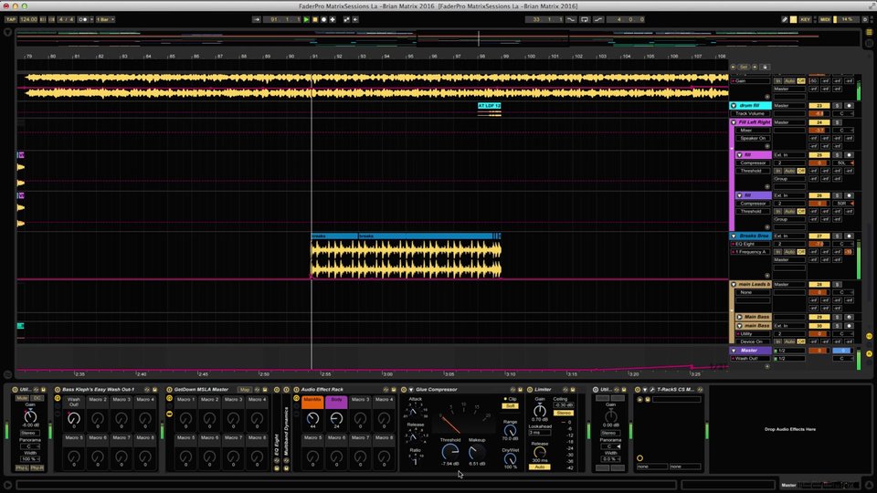Save Glue Compressor preset disk icon
This screenshot has height=493, width=877.
(x=520, y=390)
